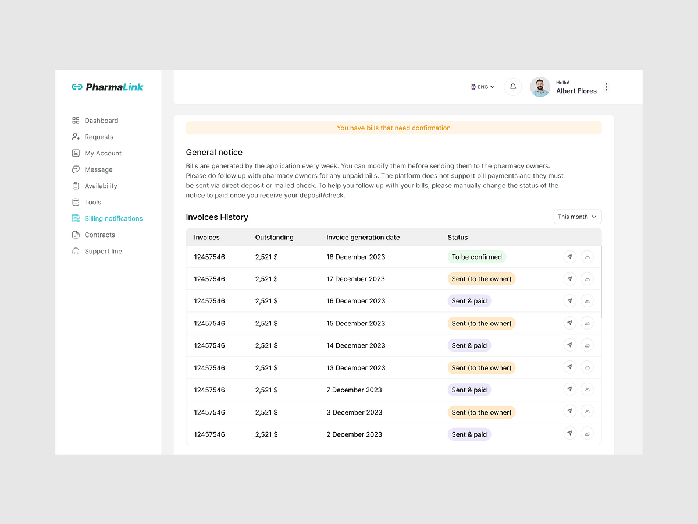
Task: Open the notifications bell
Action: point(513,87)
